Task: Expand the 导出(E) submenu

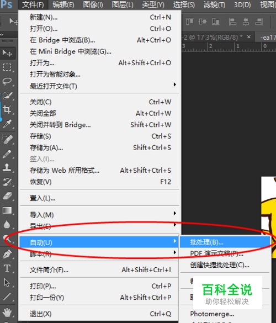Action: click(100, 226)
